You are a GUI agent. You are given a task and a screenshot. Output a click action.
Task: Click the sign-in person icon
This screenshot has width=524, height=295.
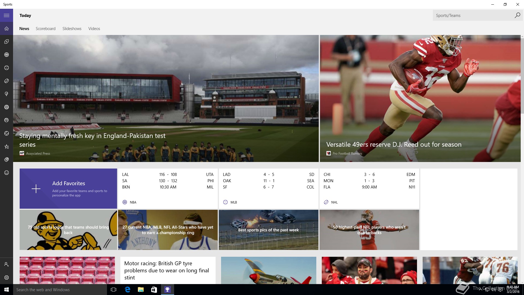pyautogui.click(x=7, y=264)
